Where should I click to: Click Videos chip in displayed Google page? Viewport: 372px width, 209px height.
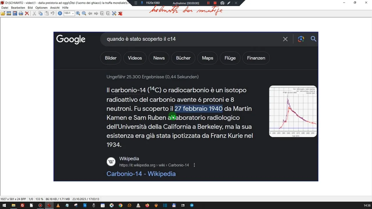click(x=135, y=58)
